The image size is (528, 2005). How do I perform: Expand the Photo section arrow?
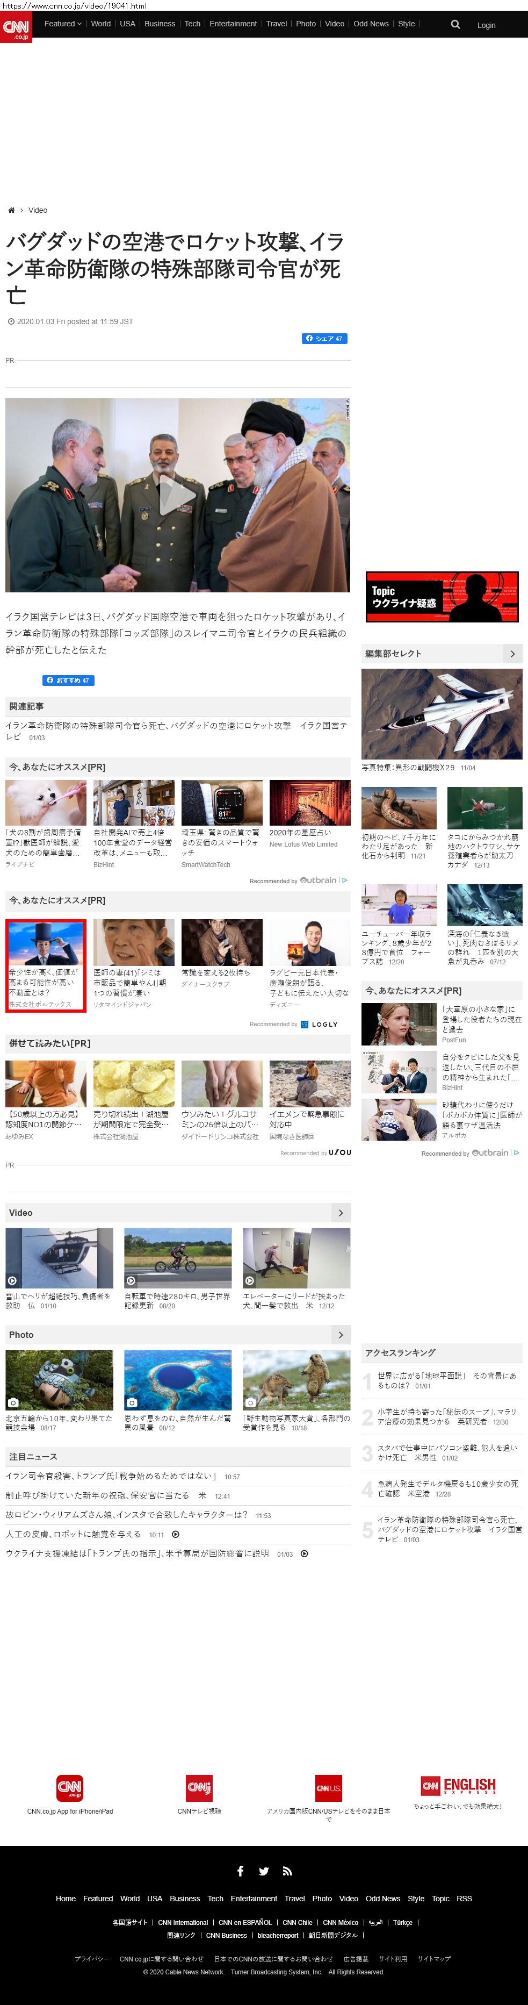(x=340, y=1335)
